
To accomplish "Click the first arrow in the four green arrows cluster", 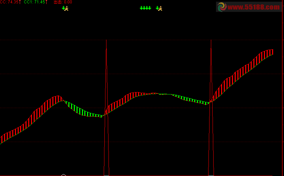I will pos(141,8).
